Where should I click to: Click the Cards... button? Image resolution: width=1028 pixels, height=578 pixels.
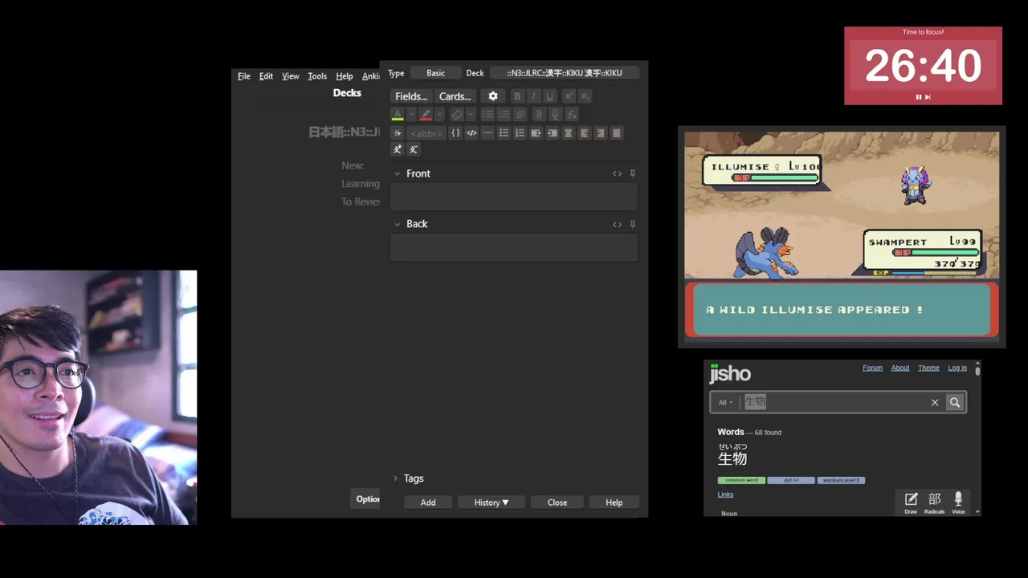click(x=455, y=96)
